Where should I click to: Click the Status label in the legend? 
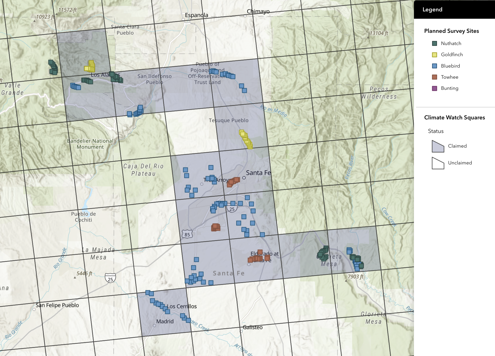pos(436,131)
